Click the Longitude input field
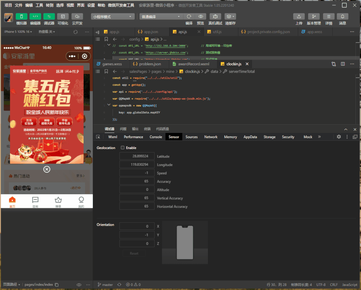This screenshot has height=290, width=361. point(137,164)
